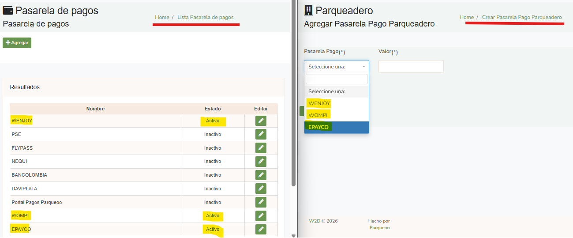Edit the EPAYCO gateway entry
This screenshot has width=573, height=238.
[x=261, y=229]
